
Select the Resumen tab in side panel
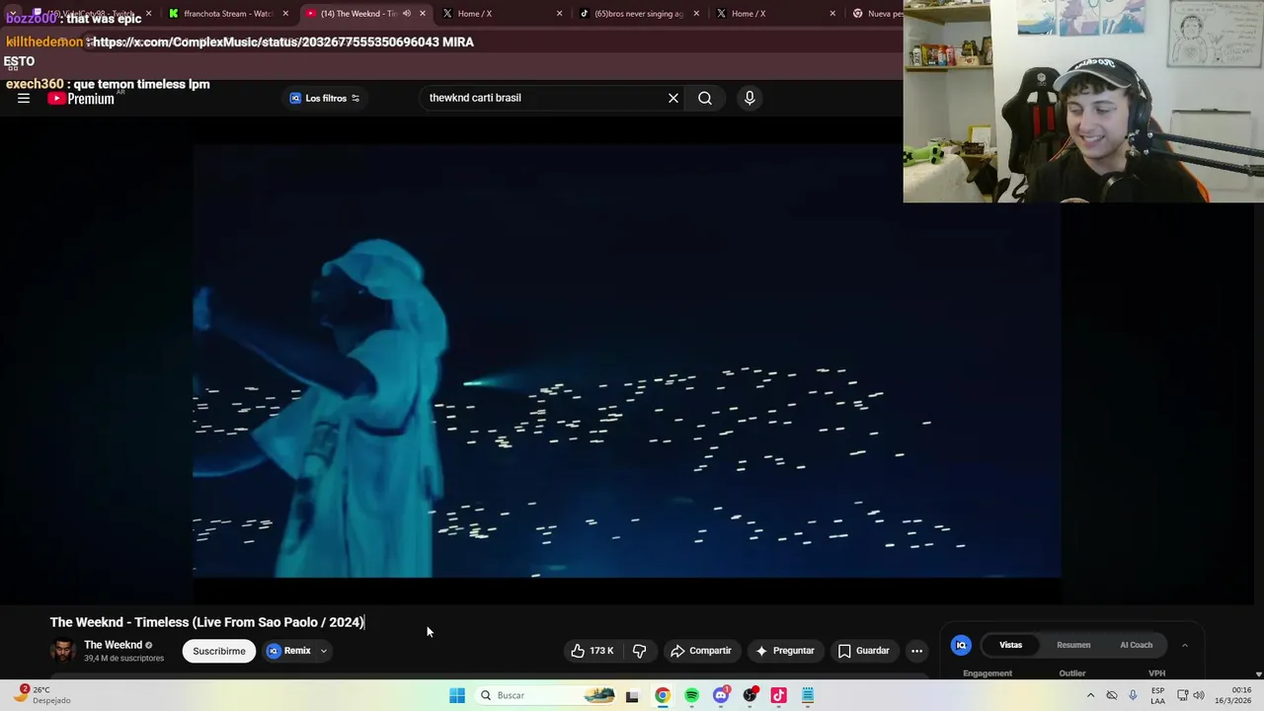1073,645
